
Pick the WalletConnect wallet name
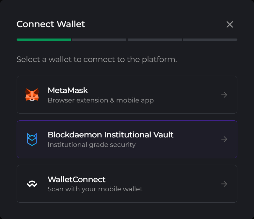(77, 179)
